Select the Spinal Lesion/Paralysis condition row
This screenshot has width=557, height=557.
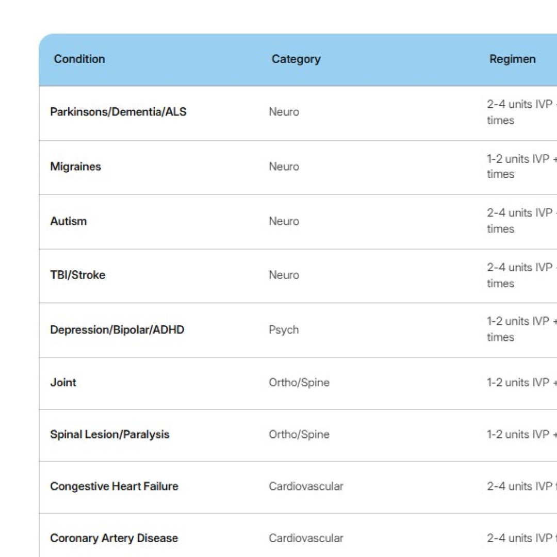tap(110, 434)
